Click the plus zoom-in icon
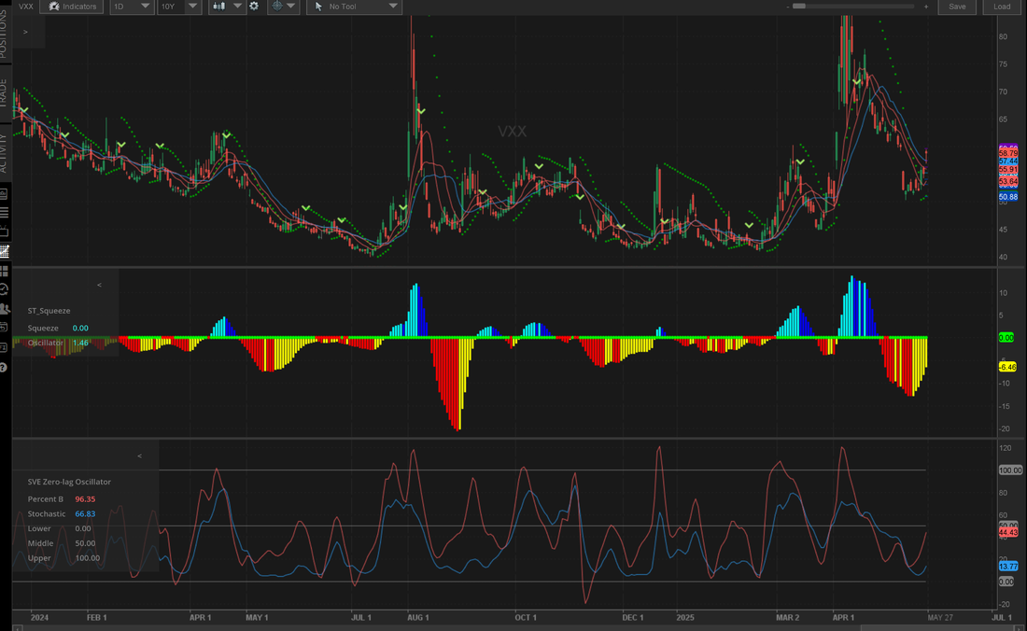The height and width of the screenshot is (631, 1027). [926, 7]
